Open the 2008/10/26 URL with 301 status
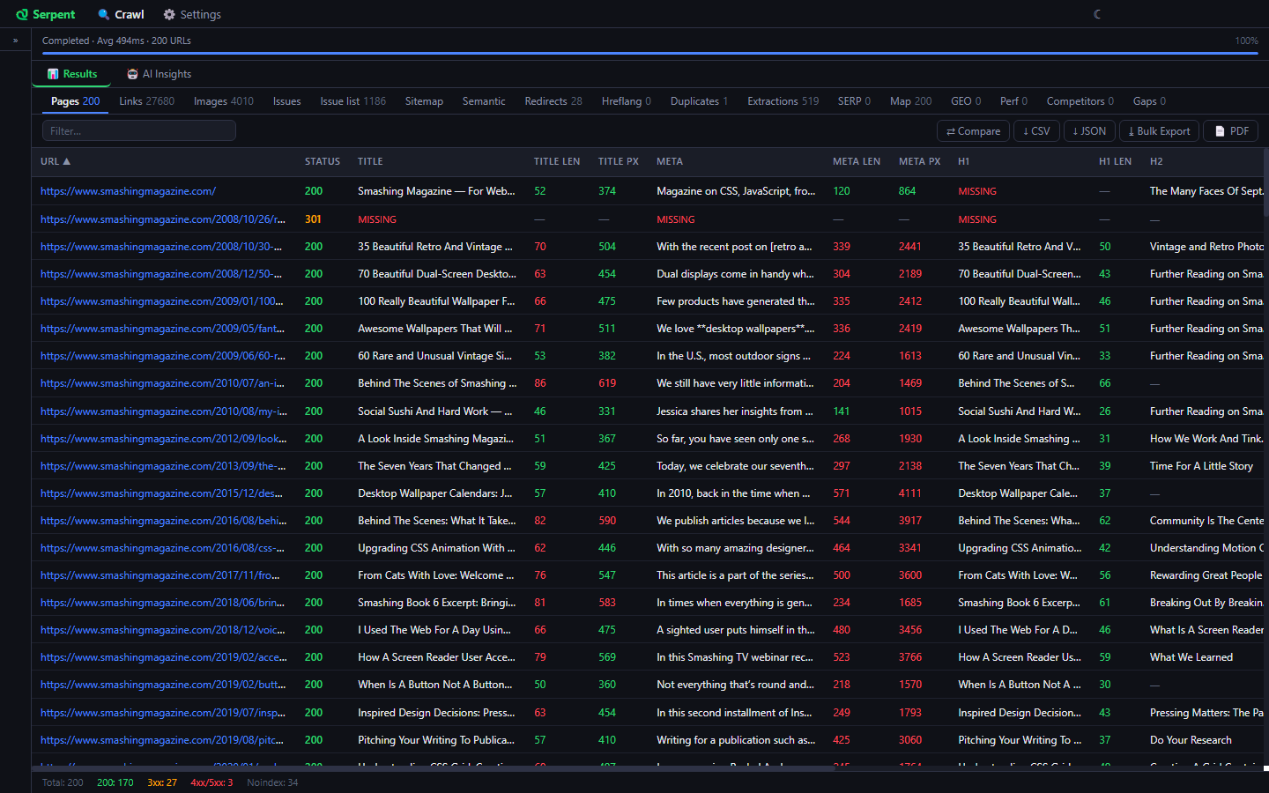This screenshot has width=1269, height=793. pos(163,219)
